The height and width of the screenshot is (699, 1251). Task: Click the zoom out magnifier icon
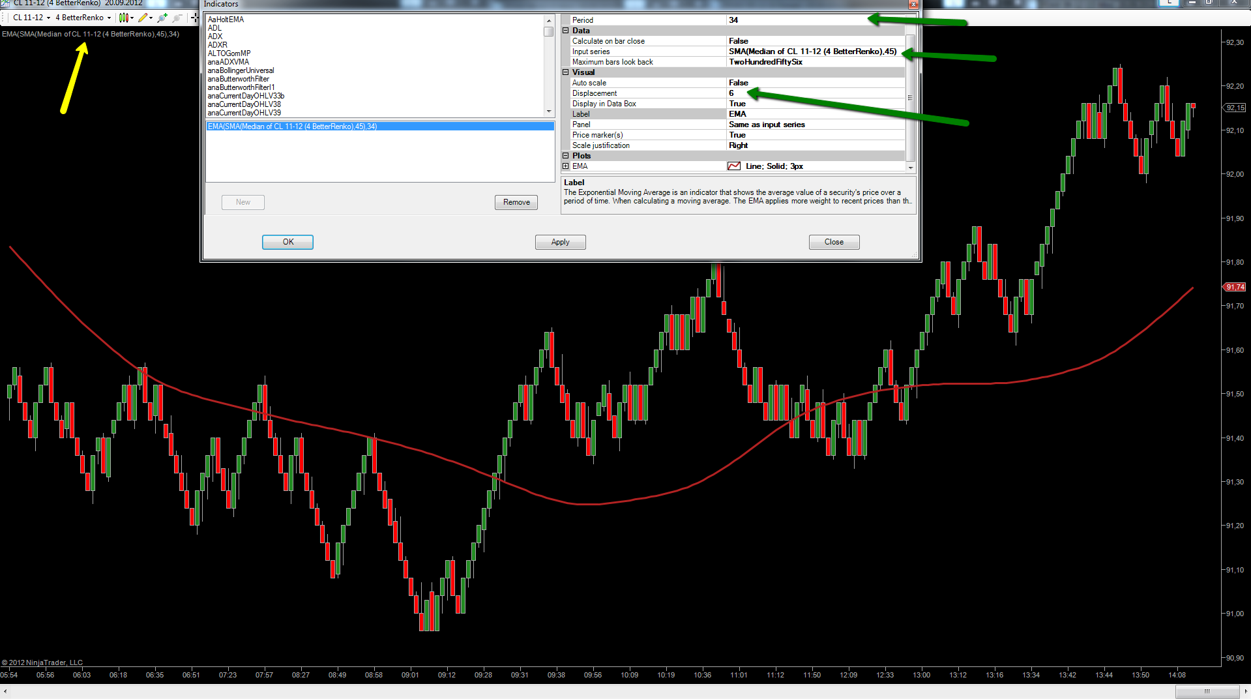coord(177,18)
